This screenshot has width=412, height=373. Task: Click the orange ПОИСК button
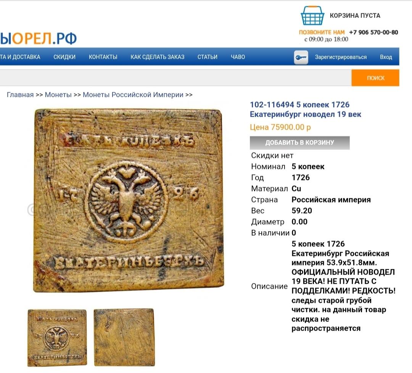[375, 78]
